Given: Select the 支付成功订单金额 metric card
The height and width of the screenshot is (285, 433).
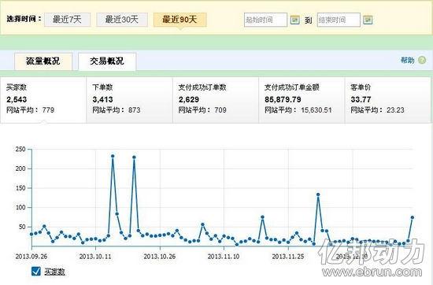Looking at the screenshot, I should [x=302, y=100].
